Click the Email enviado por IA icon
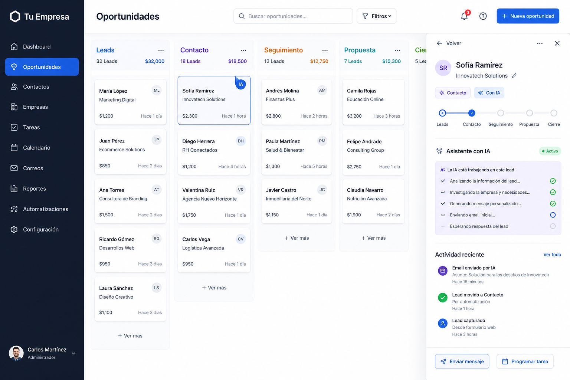The width and height of the screenshot is (570, 380). 443,271
